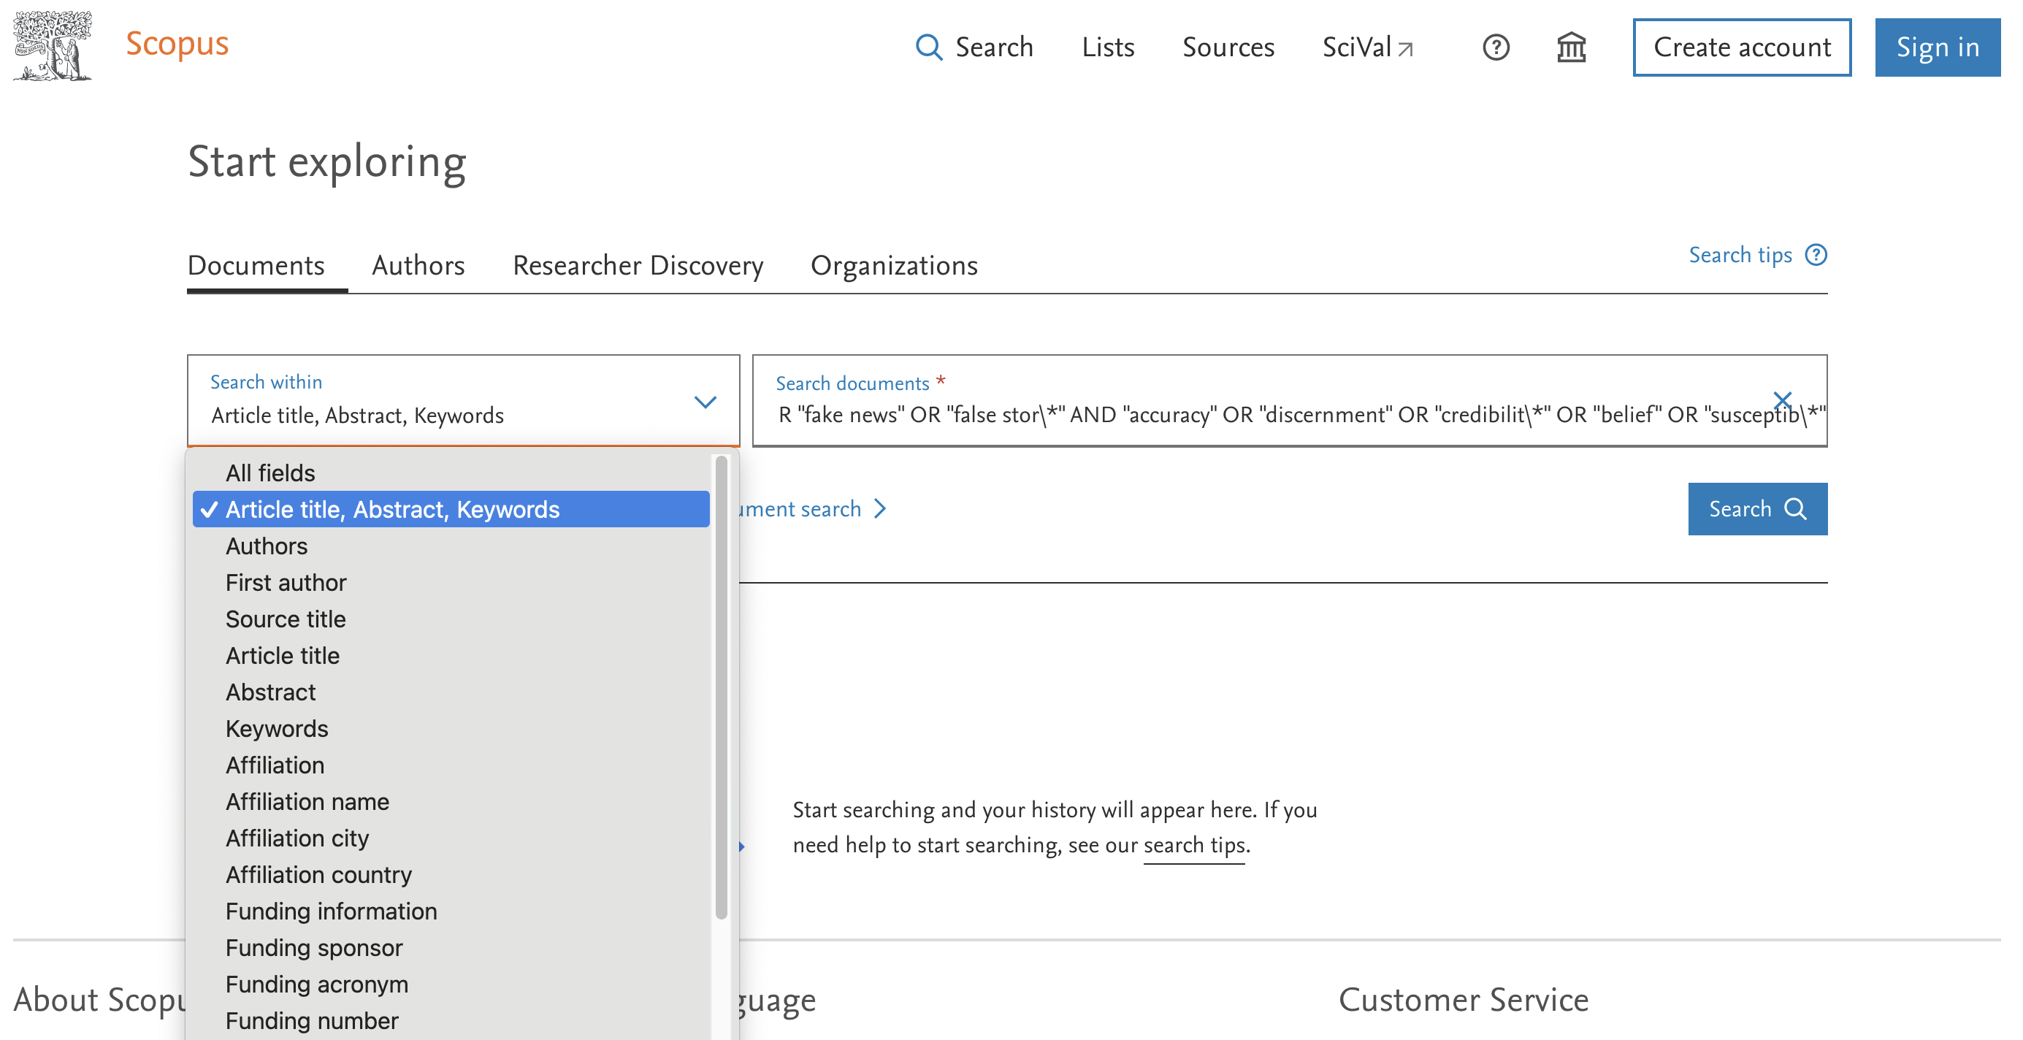Image resolution: width=2023 pixels, height=1040 pixels.
Task: Select 'Source title' search field option
Action: click(x=285, y=619)
